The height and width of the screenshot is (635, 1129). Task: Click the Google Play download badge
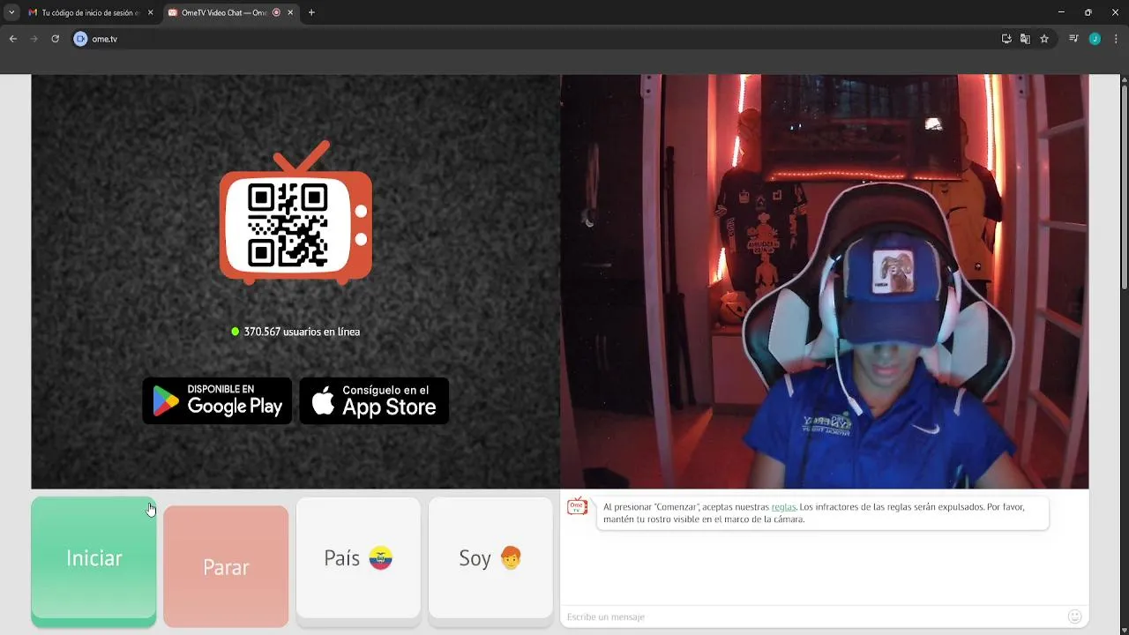coord(217,401)
